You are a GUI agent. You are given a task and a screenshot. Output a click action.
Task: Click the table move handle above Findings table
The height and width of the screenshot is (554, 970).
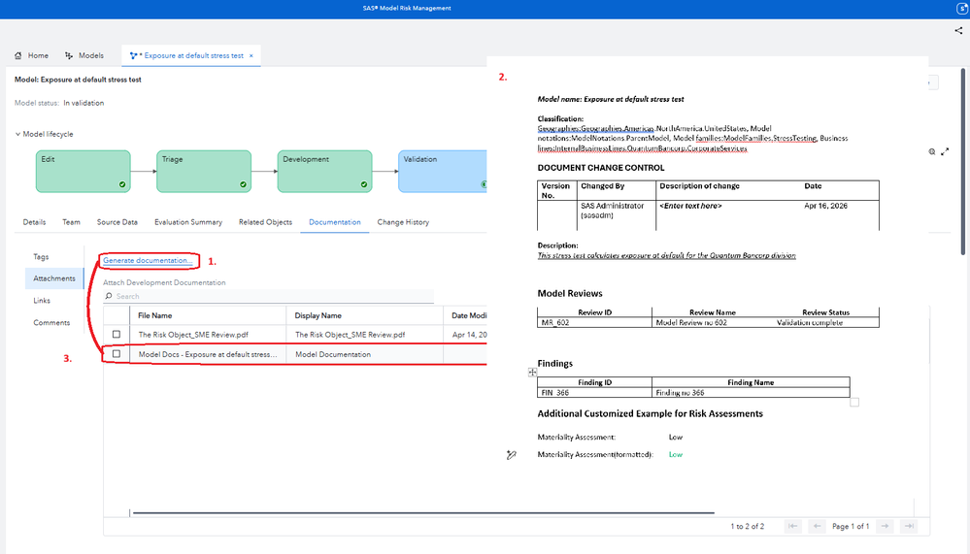coord(533,373)
